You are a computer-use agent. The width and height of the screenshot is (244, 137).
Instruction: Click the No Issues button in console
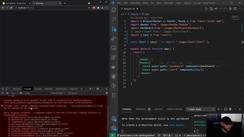(x=73, y=93)
